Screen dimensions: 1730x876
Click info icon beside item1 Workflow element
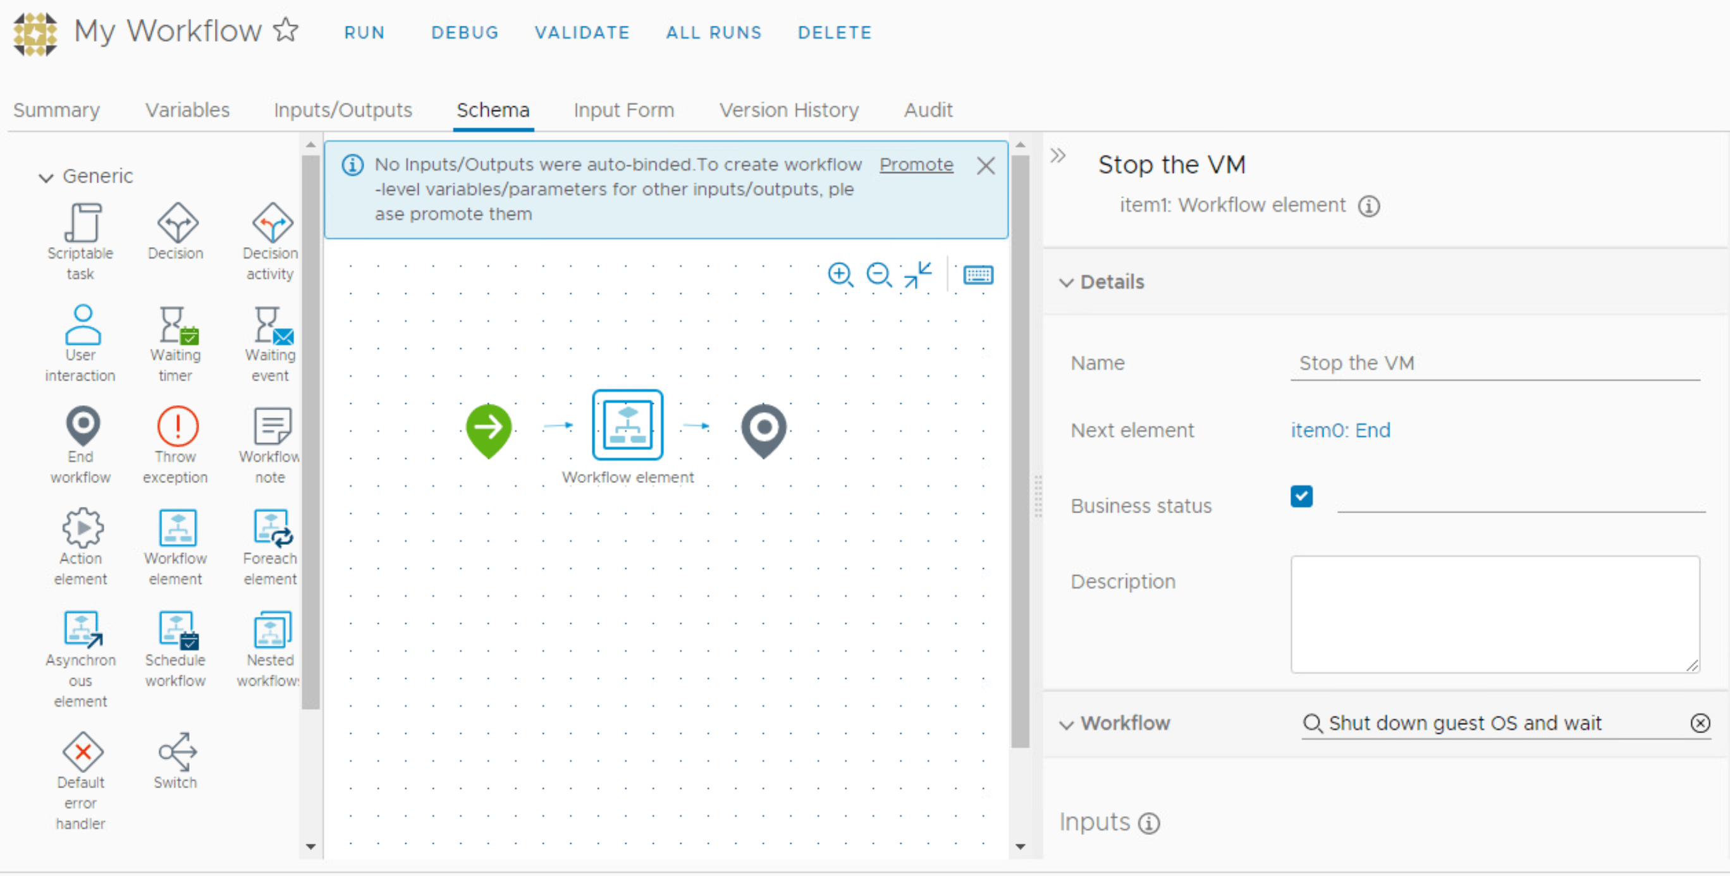1370,205
